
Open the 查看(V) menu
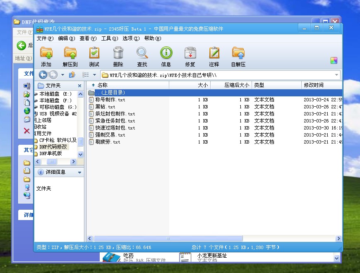(88, 38)
